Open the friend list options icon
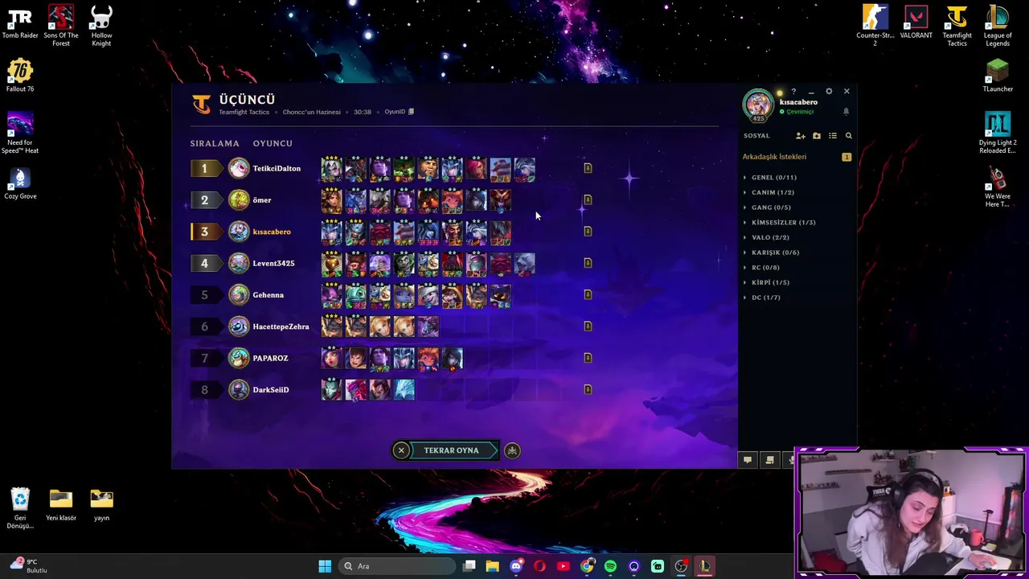The height and width of the screenshot is (579, 1029). click(833, 136)
